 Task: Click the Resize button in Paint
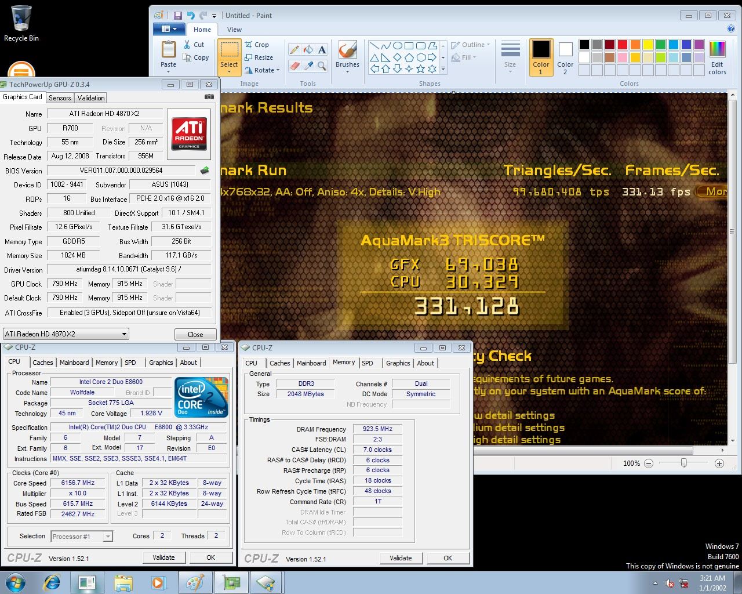pos(259,57)
